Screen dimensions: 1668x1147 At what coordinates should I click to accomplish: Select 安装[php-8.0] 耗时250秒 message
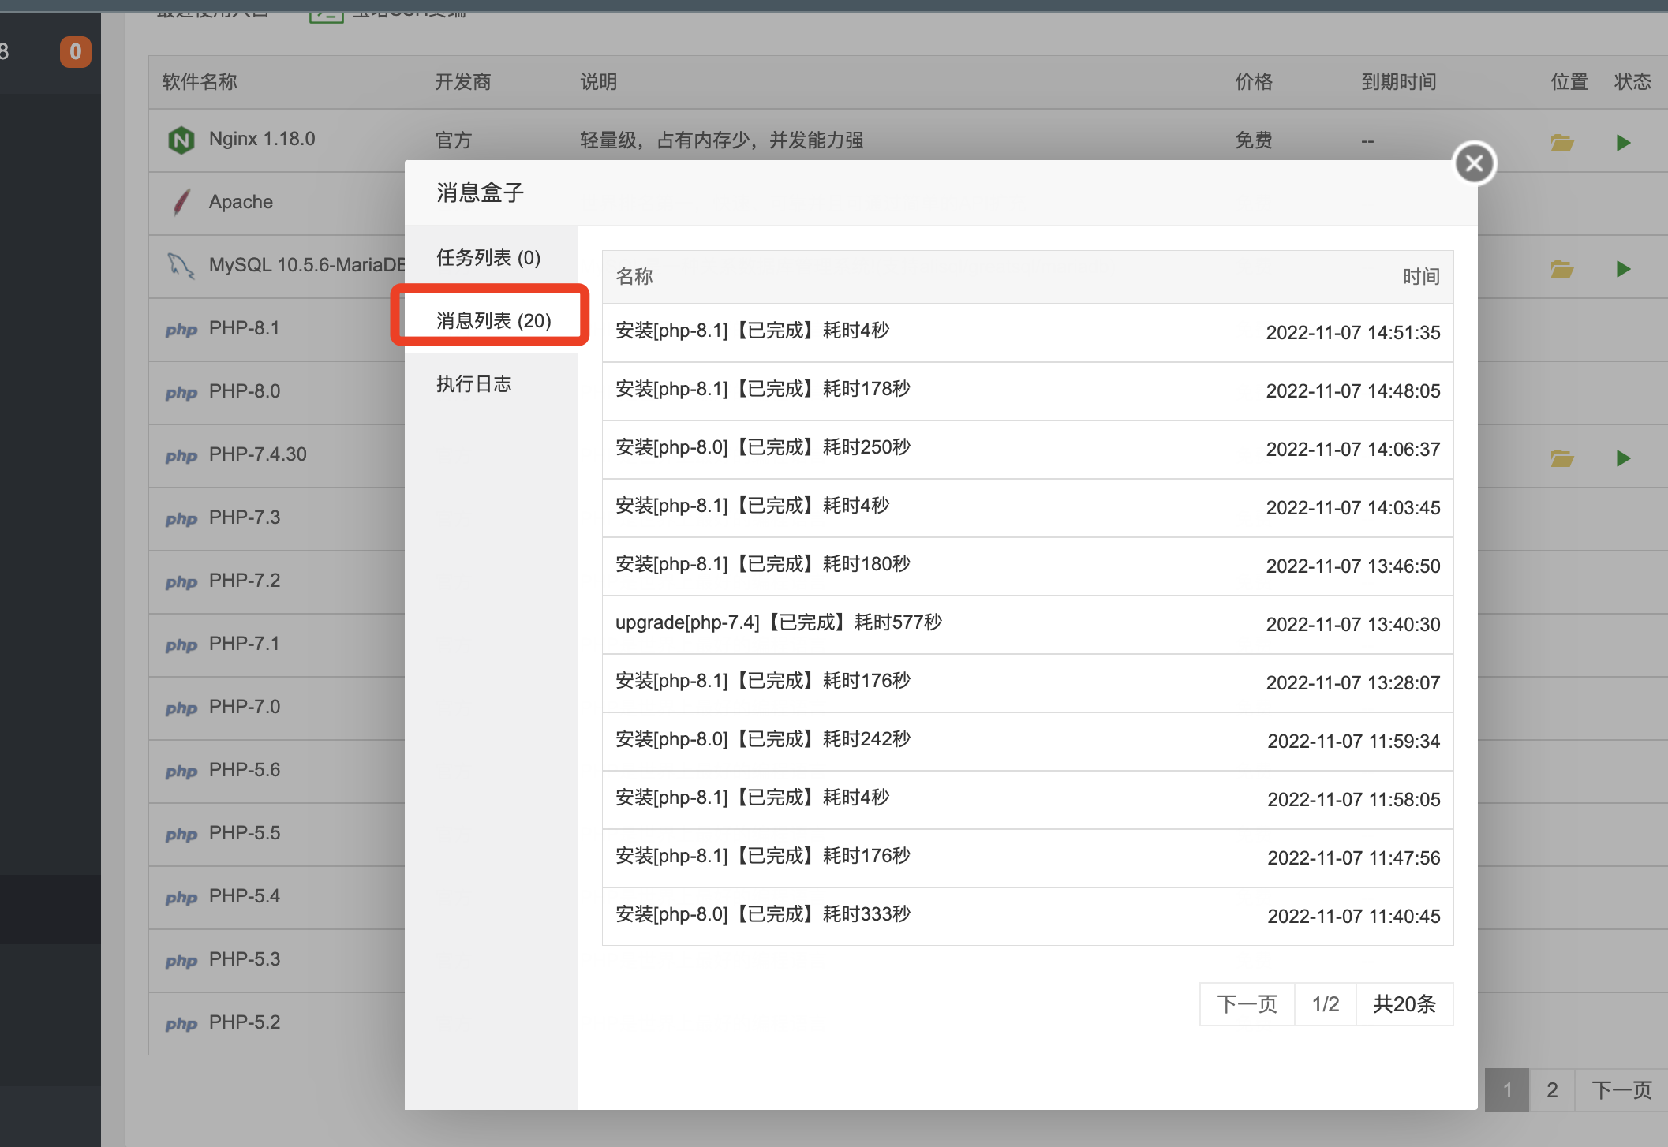1027,450
